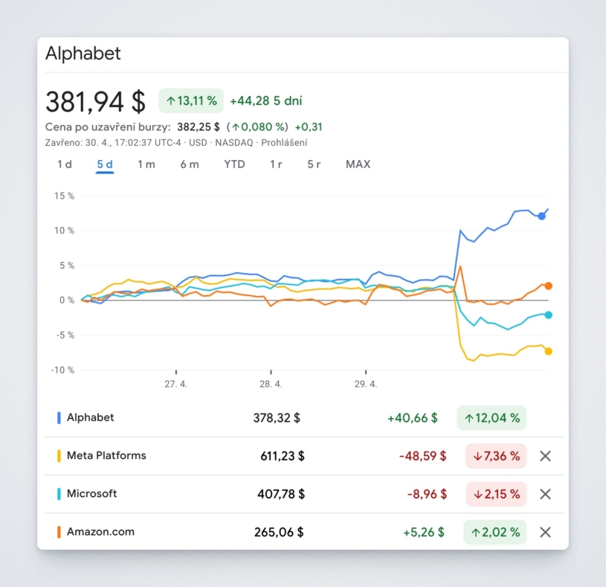Open Meta Platforms stock row
The image size is (606, 587).
point(304,456)
